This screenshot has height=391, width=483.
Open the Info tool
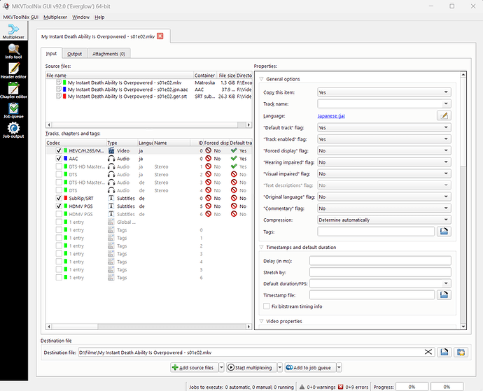[13, 51]
